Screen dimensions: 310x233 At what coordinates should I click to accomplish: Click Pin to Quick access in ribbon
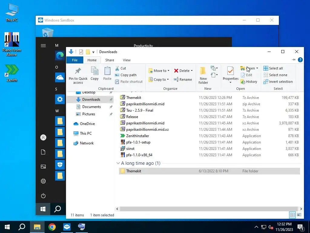click(78, 76)
